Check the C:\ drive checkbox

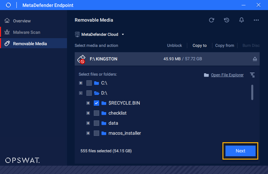(x=89, y=83)
